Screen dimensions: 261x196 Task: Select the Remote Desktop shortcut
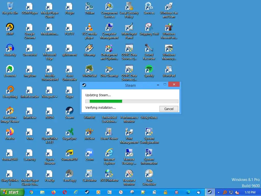pyautogui.click(x=129, y=157)
